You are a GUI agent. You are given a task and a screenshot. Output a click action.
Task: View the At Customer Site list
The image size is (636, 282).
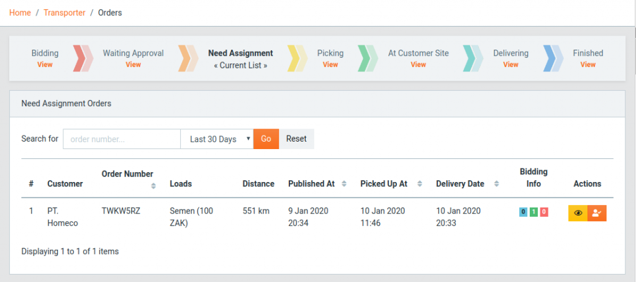click(x=418, y=65)
